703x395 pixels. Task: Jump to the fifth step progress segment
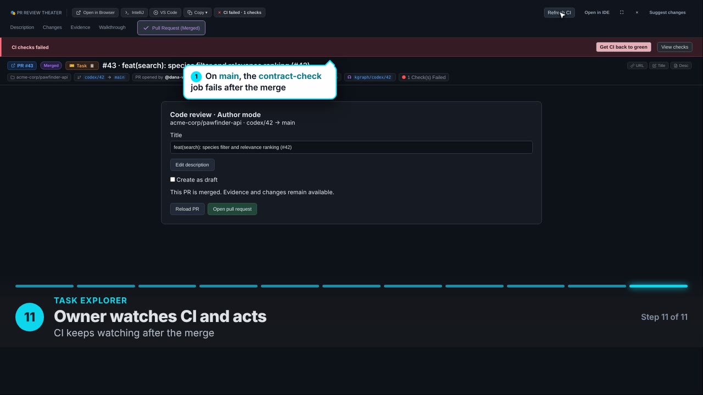click(290, 286)
